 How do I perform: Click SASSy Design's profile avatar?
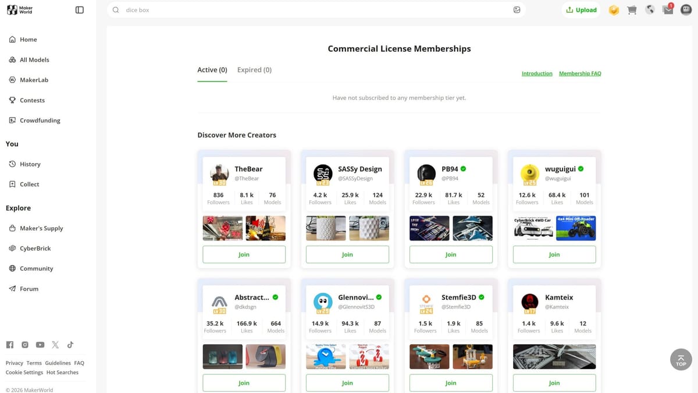(x=323, y=174)
